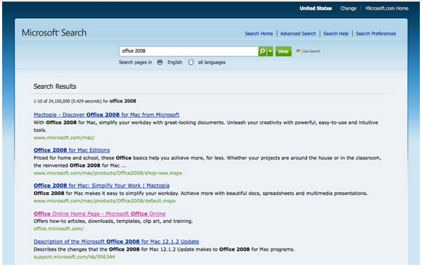Click the United States region label
This screenshot has height=266, width=422.
(315, 9)
